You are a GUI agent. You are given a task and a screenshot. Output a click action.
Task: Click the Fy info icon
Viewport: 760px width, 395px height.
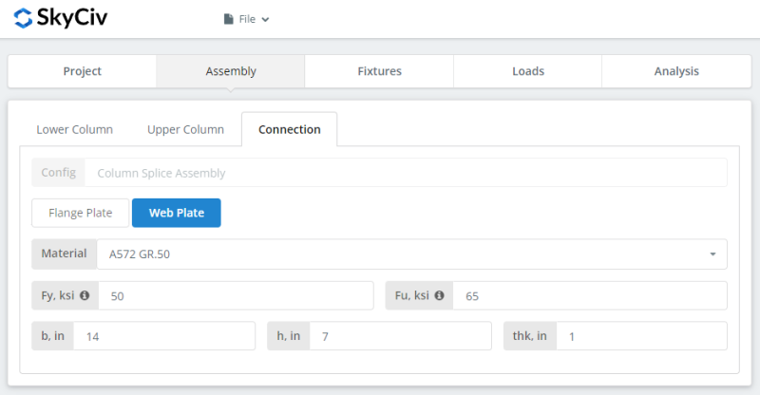click(x=84, y=295)
